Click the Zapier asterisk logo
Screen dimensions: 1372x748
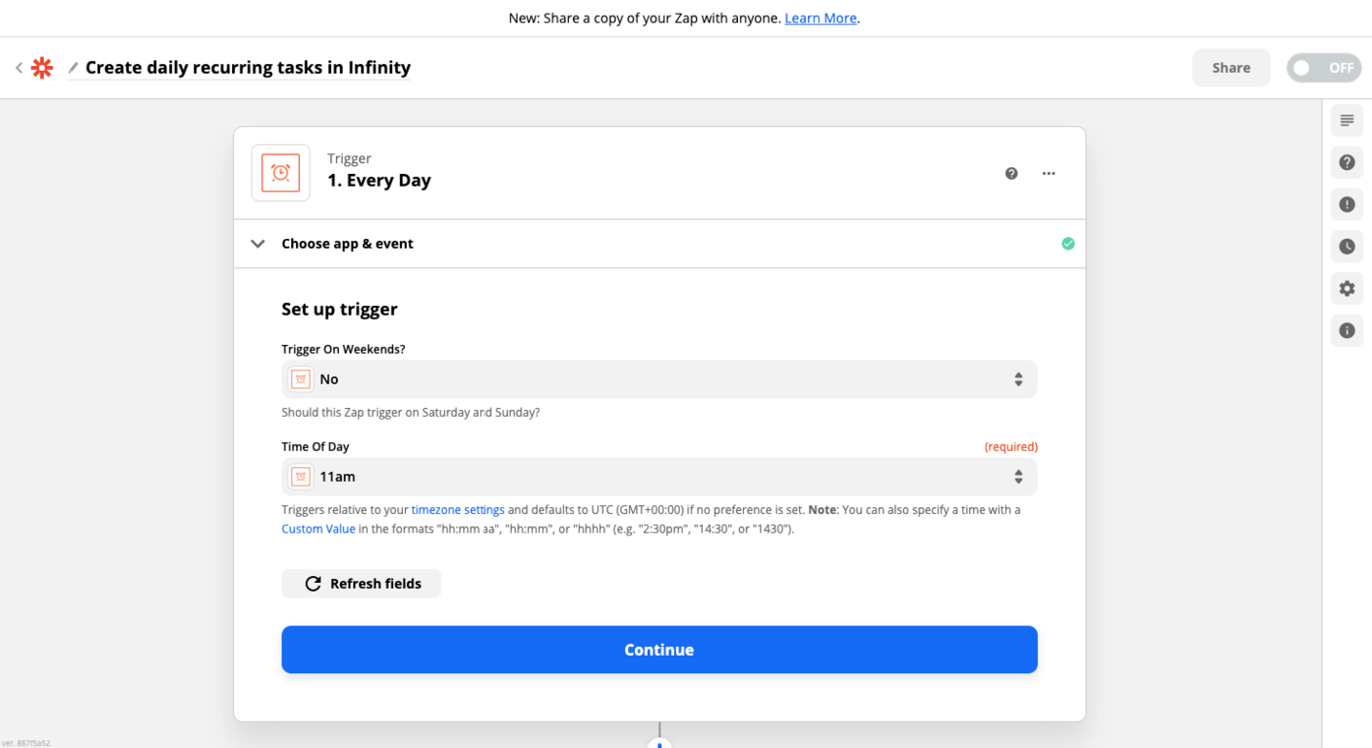point(42,68)
